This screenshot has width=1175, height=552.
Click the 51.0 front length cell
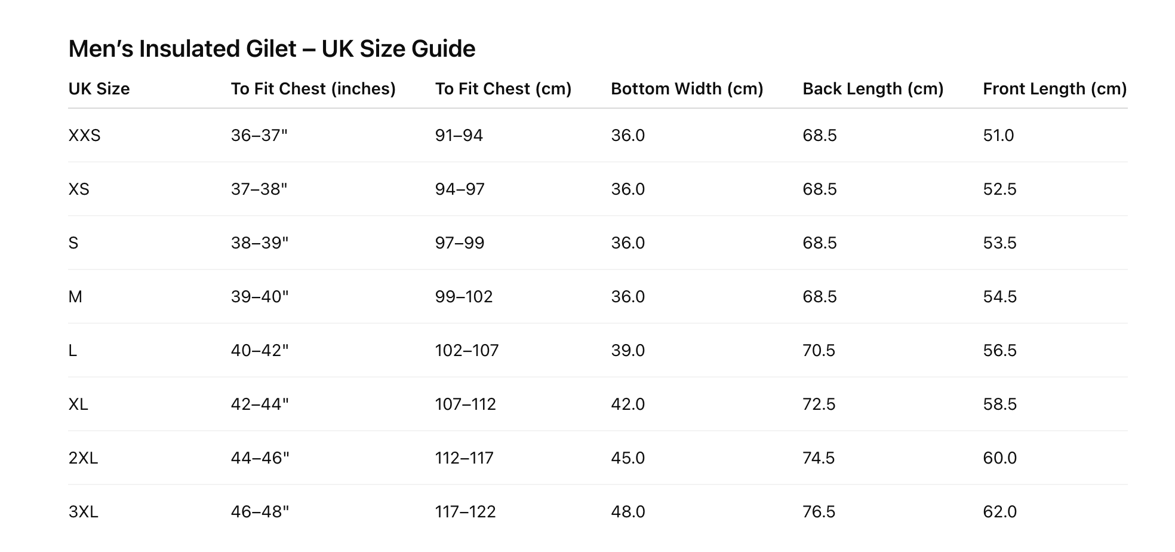tap(998, 136)
